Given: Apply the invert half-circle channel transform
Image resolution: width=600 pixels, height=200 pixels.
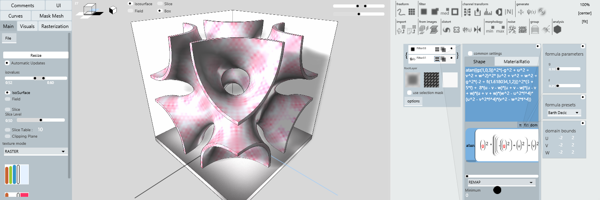Looking at the screenshot, I should click(499, 12).
